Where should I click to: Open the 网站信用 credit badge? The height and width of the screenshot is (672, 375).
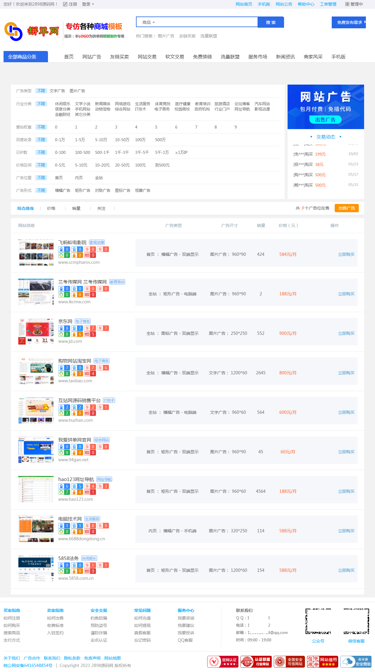coord(322,662)
